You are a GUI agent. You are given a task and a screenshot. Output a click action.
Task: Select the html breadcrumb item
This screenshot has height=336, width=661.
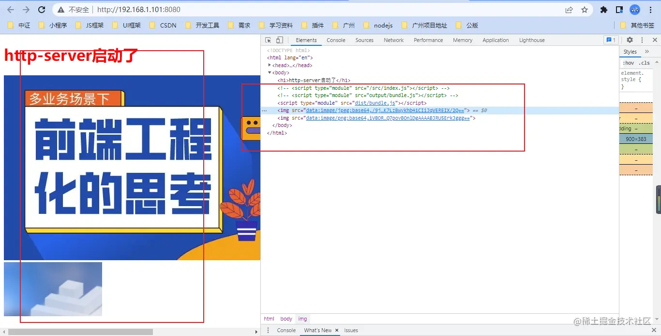coord(269,319)
